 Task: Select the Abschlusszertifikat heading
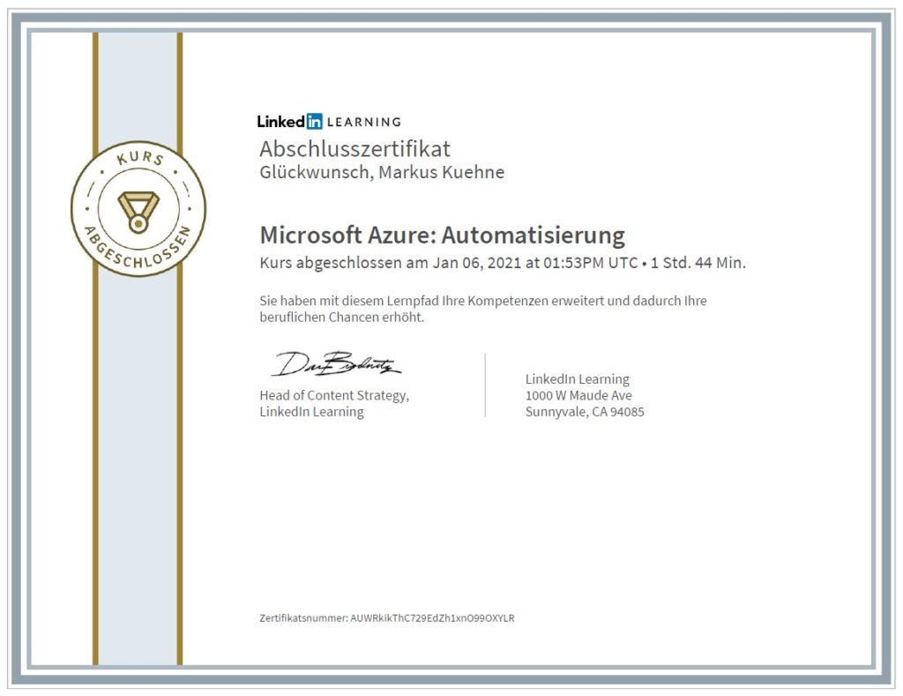click(x=354, y=148)
